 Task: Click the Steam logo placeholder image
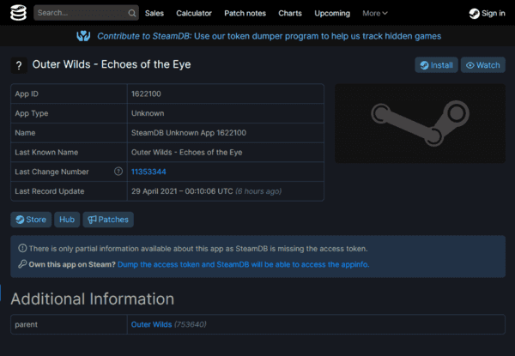pos(420,124)
